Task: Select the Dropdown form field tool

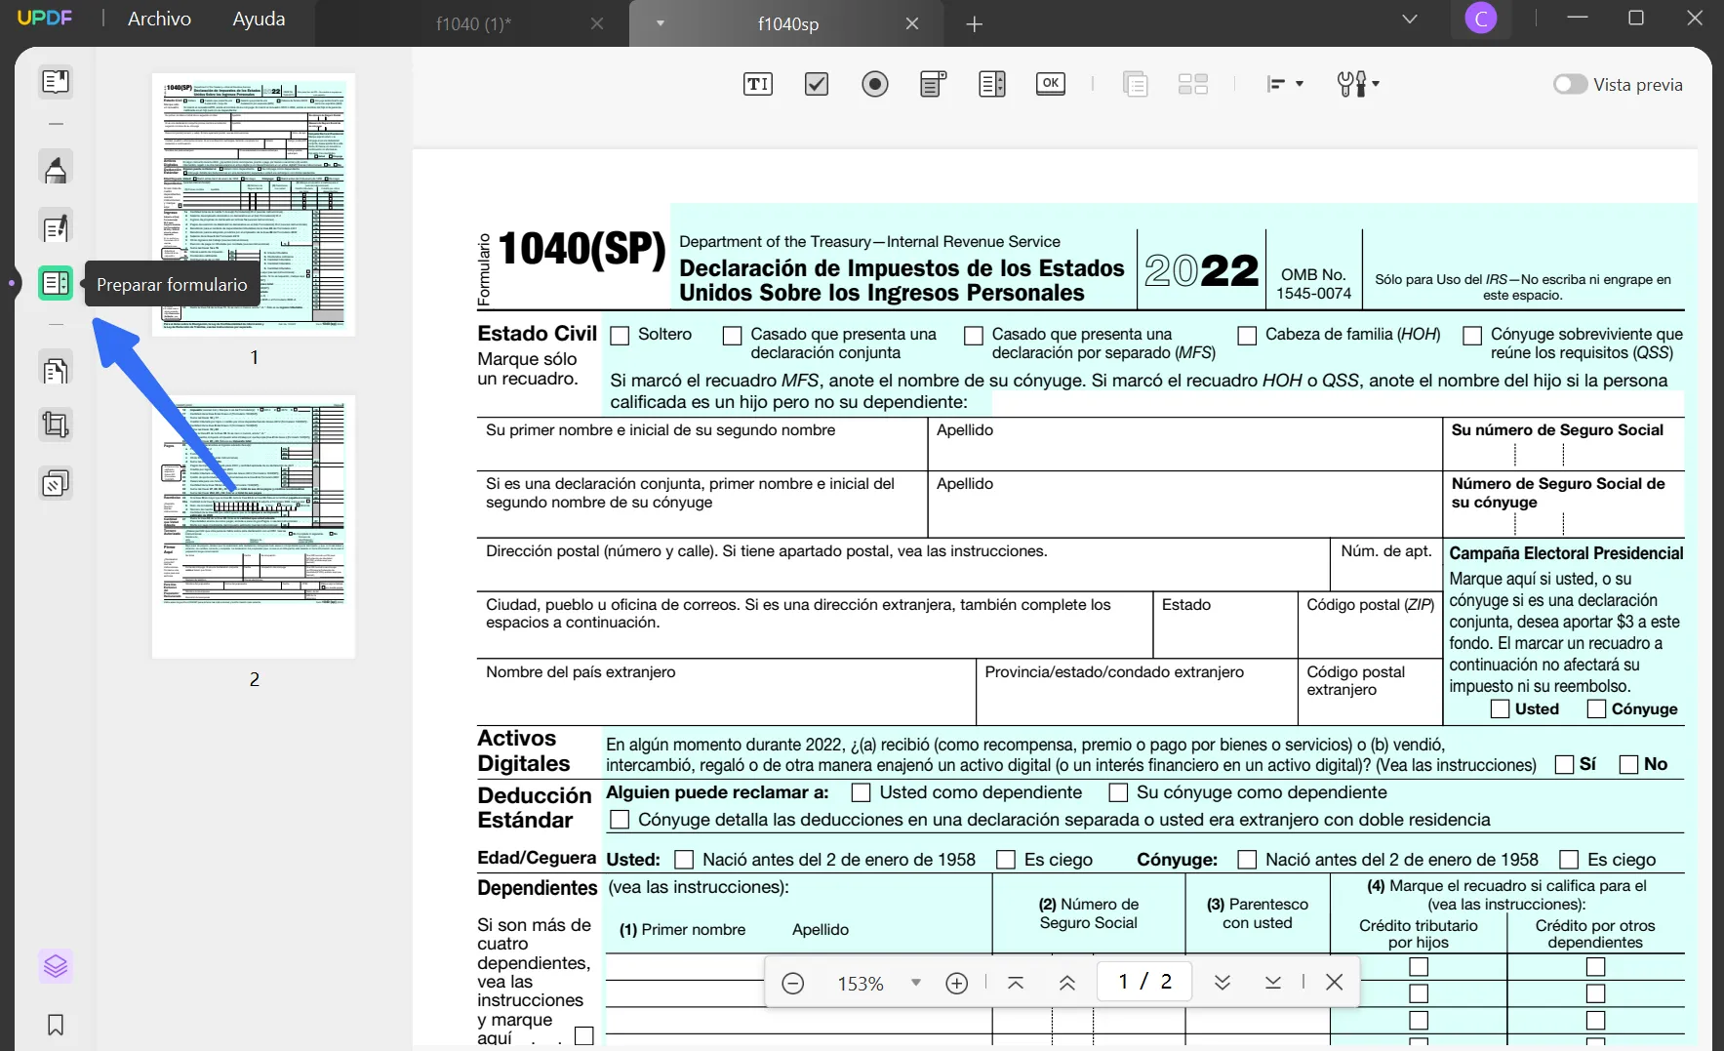Action: 934,84
